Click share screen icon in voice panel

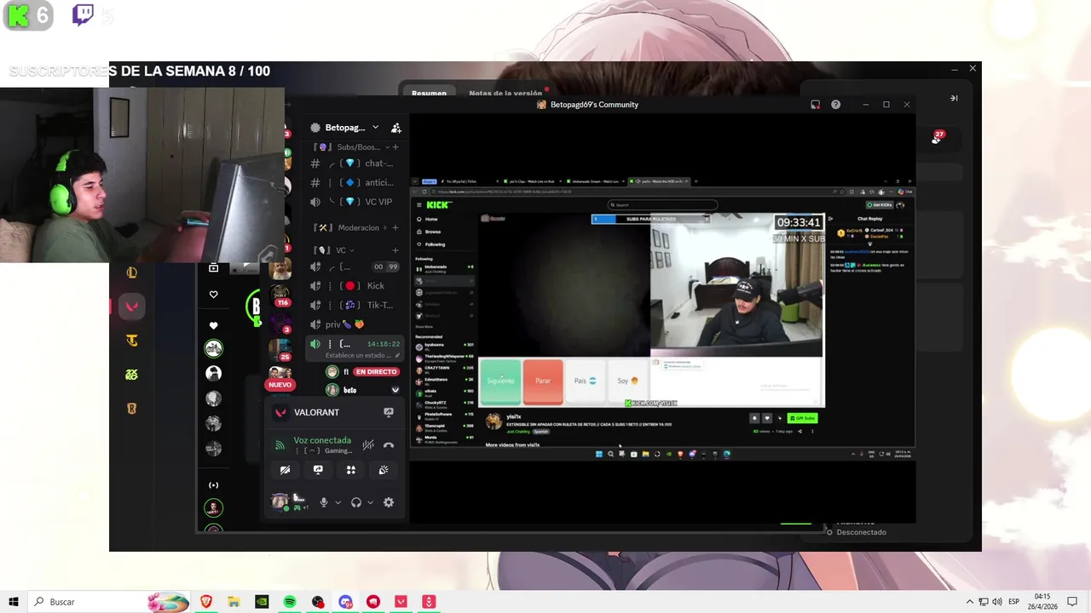pyautogui.click(x=318, y=470)
